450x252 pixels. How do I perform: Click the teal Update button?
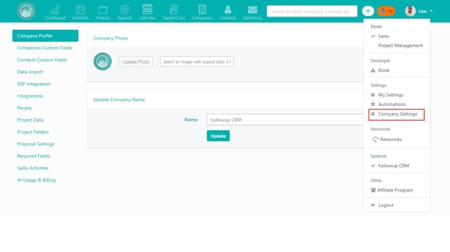[x=218, y=136]
